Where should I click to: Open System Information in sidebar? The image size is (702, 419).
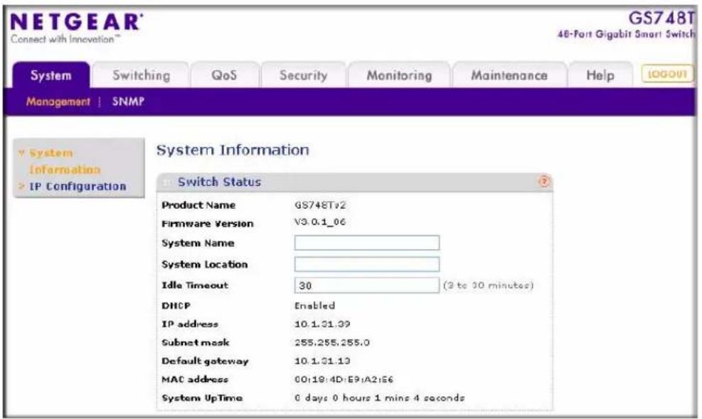(65, 161)
